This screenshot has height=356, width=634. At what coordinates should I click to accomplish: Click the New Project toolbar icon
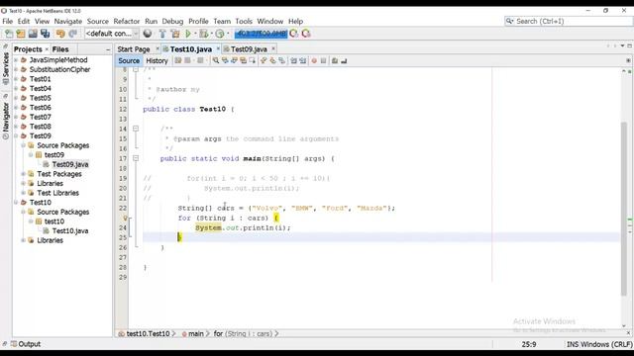[x=21, y=34]
